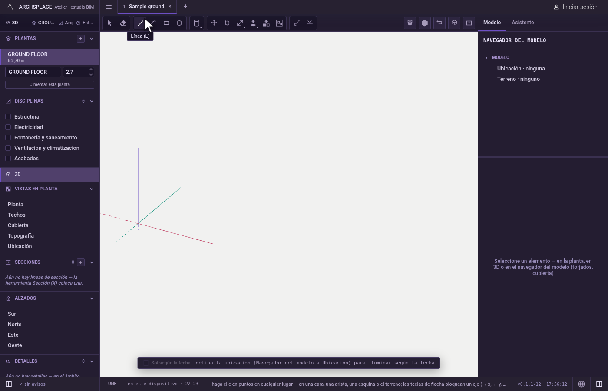The width and height of the screenshot is (608, 391).
Task: Open the hamburger main menu
Action: [109, 7]
